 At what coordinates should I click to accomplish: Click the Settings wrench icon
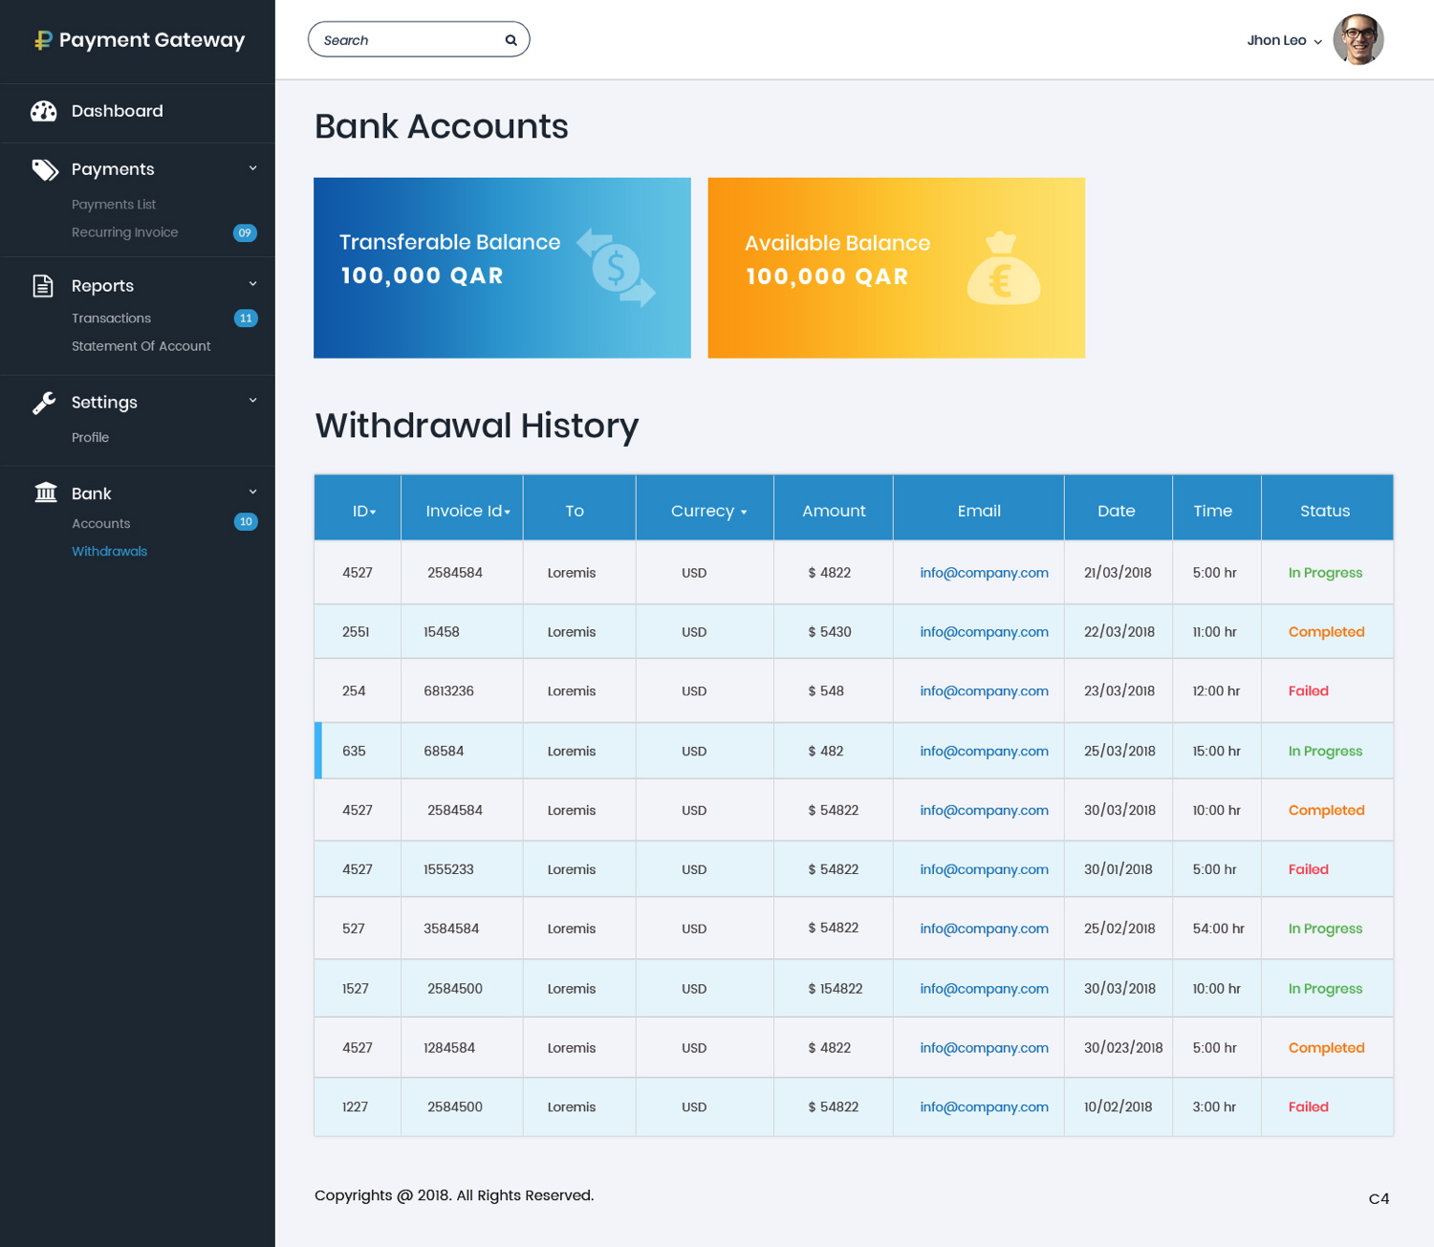(44, 403)
